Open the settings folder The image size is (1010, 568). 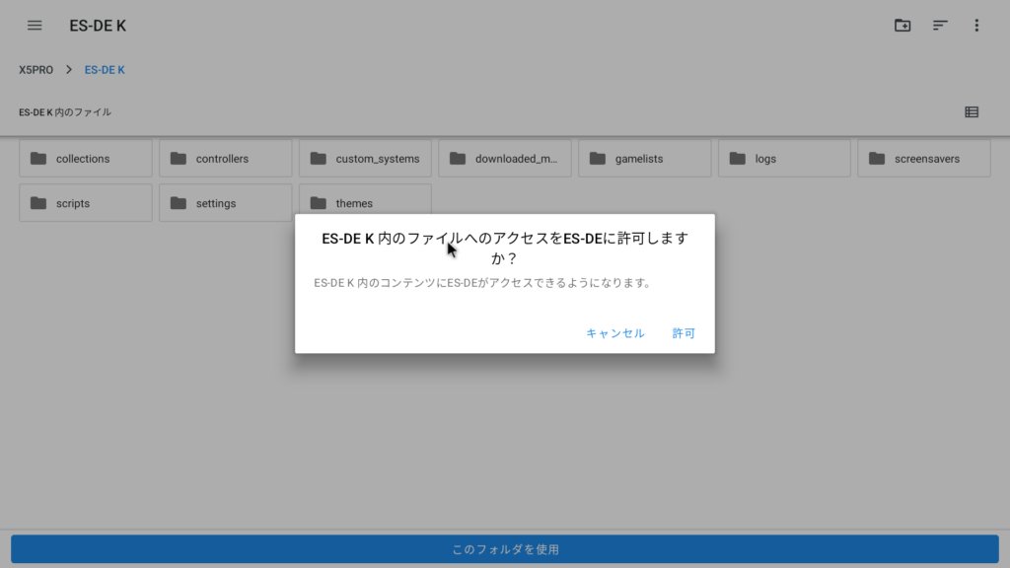pyautogui.click(x=225, y=203)
